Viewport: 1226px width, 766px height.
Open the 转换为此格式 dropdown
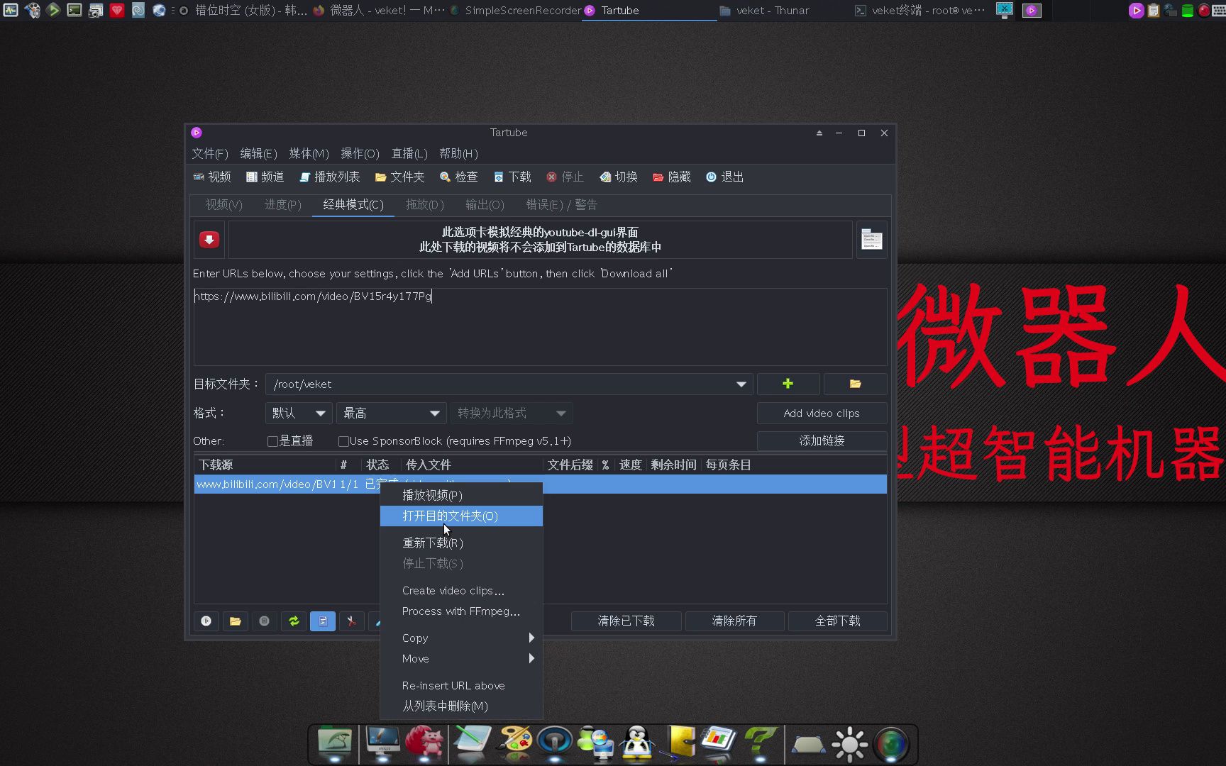tap(511, 413)
